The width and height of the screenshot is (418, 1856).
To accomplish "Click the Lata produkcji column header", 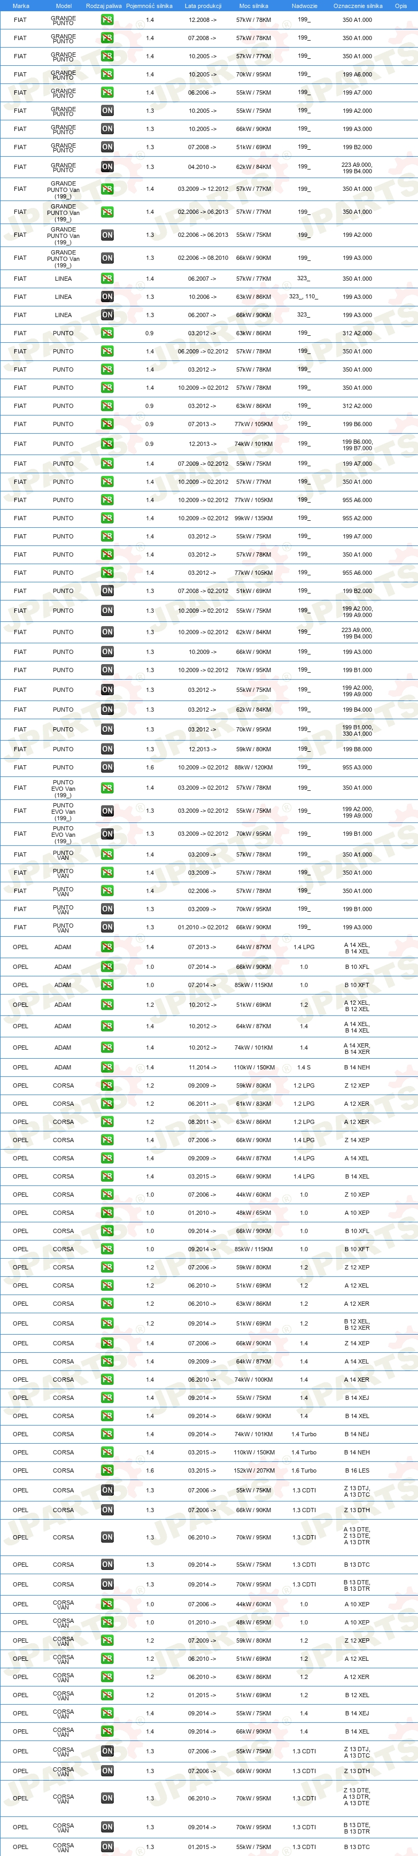I will 203,6.
